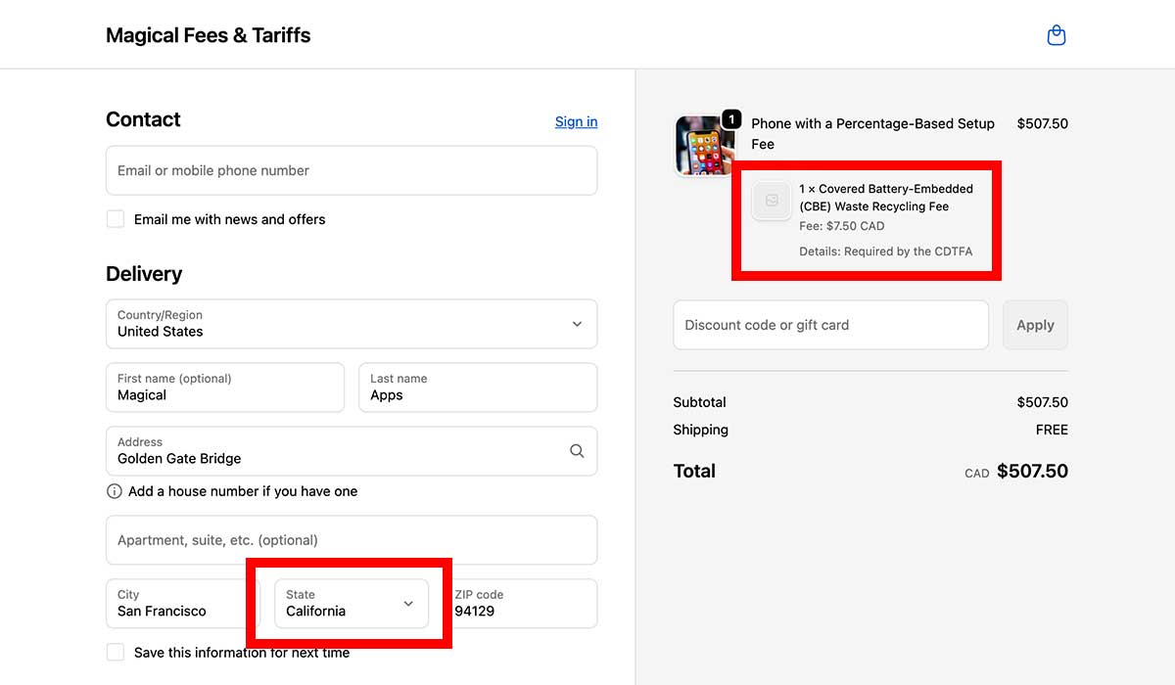Screen dimensions: 1175x685
Task: Click the quantity badge on the product image
Action: click(731, 118)
